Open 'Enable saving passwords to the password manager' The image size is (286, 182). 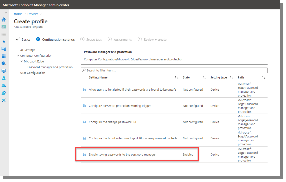122,155
